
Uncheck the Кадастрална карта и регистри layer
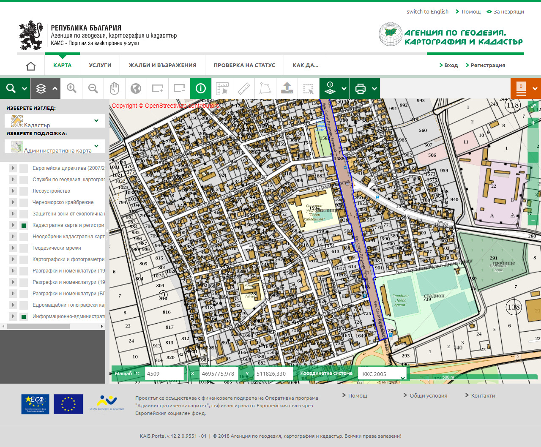click(24, 225)
